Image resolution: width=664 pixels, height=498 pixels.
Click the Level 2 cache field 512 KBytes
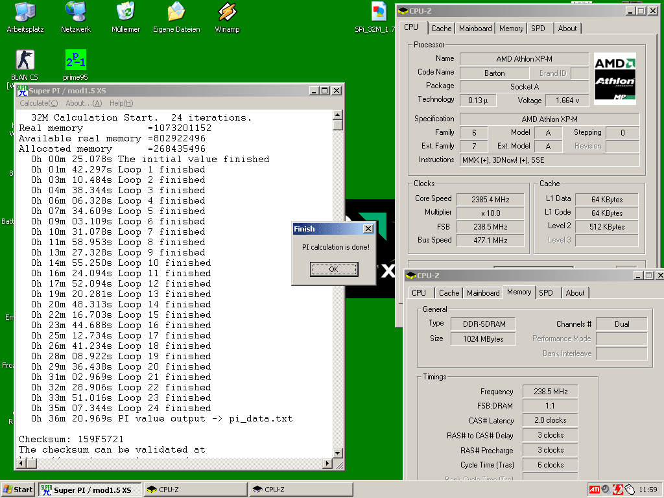pos(607,226)
